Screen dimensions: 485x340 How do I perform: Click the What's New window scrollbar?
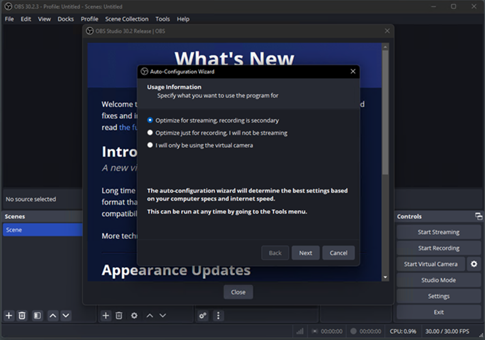click(x=385, y=114)
